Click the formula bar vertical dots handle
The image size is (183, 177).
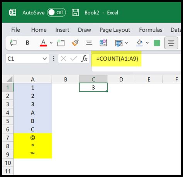[x=54, y=59]
